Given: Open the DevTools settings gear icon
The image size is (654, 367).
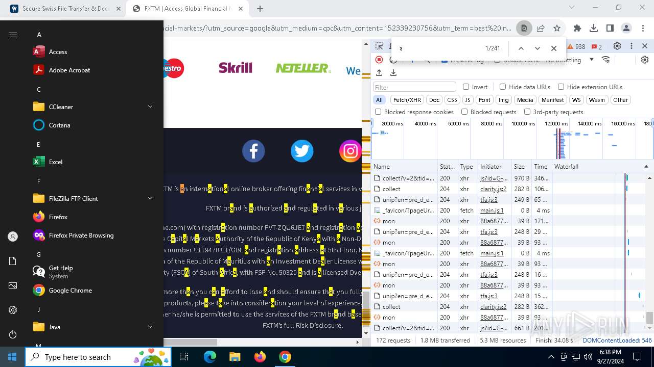Looking at the screenshot, I should pos(617,46).
